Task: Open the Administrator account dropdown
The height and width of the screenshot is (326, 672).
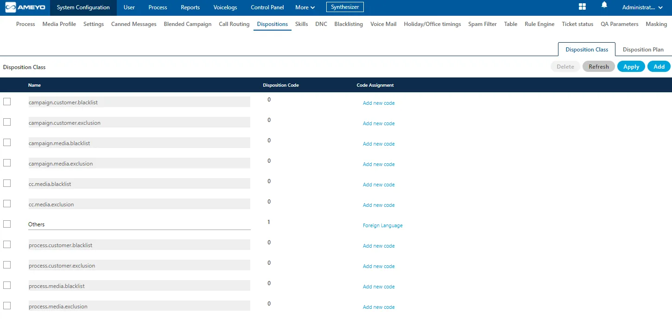Action: point(642,7)
